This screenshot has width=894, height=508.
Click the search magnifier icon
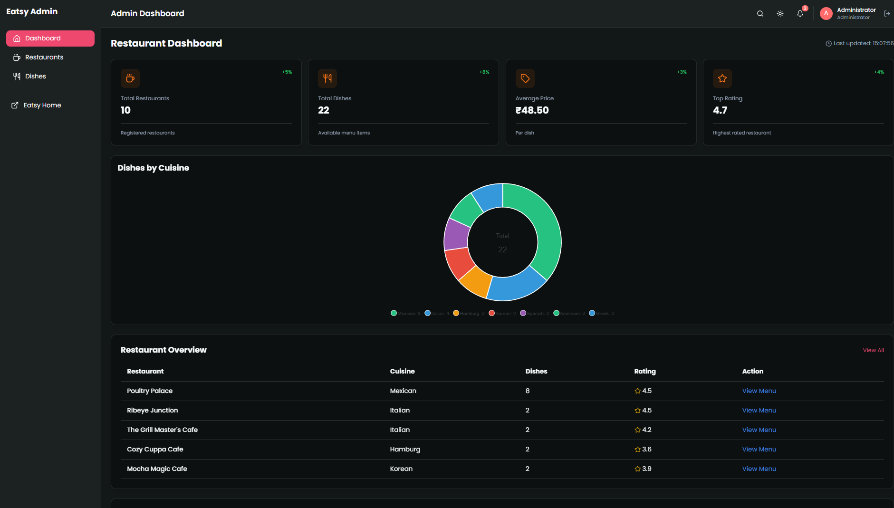point(760,14)
